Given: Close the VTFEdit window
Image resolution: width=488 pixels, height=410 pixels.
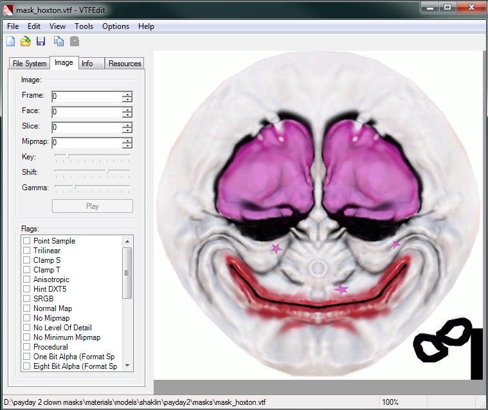Looking at the screenshot, I should (471, 8).
